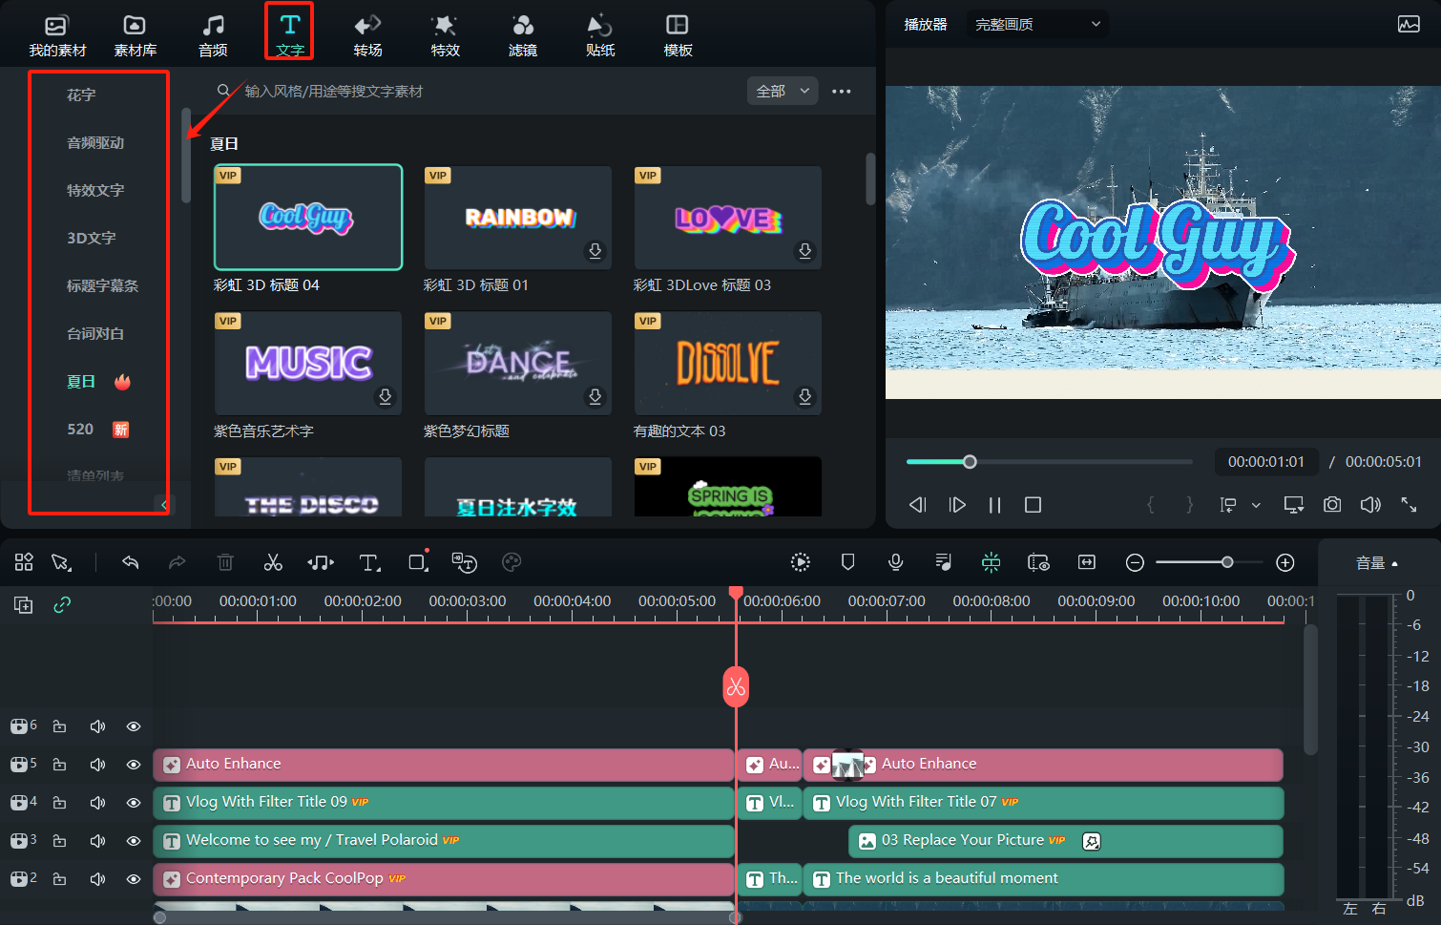This screenshot has height=925, width=1441.
Task: Take a snapshot with the camera icon
Action: [x=1332, y=505]
